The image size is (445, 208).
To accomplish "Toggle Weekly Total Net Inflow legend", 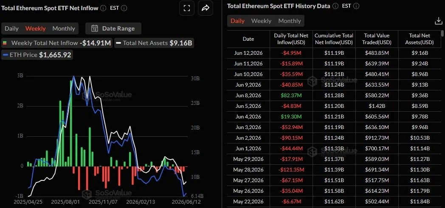I will coord(57,43).
